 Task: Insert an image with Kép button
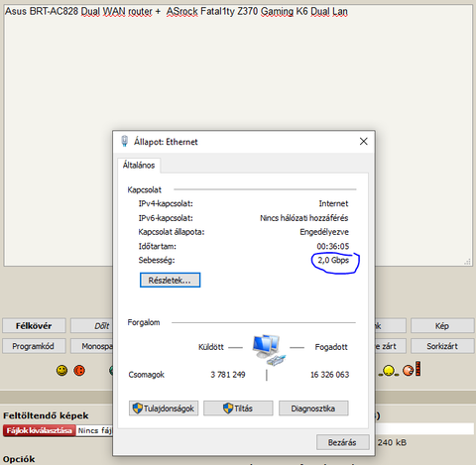[x=442, y=326]
